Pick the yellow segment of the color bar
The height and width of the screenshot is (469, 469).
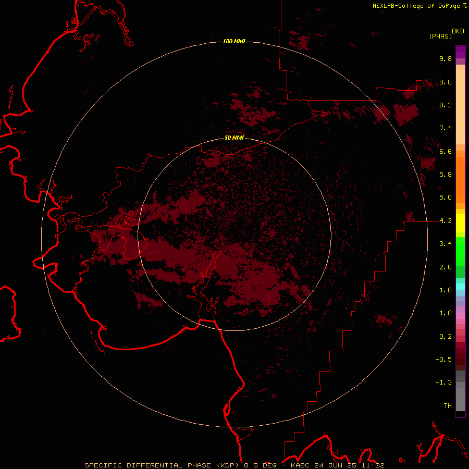point(460,223)
